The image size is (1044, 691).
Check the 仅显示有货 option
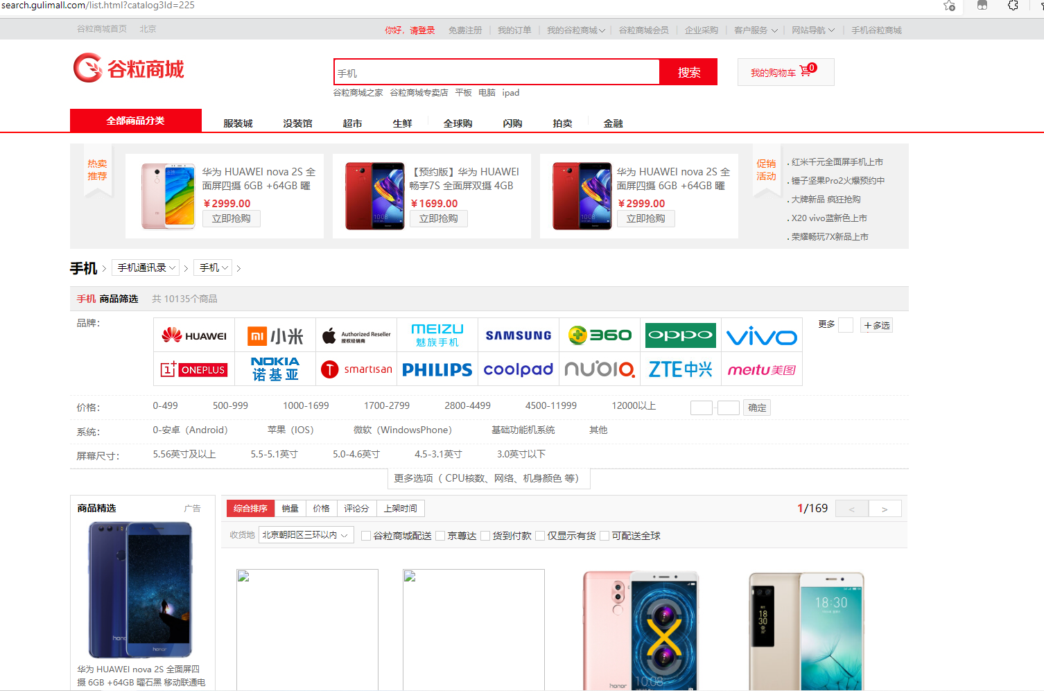(539, 535)
